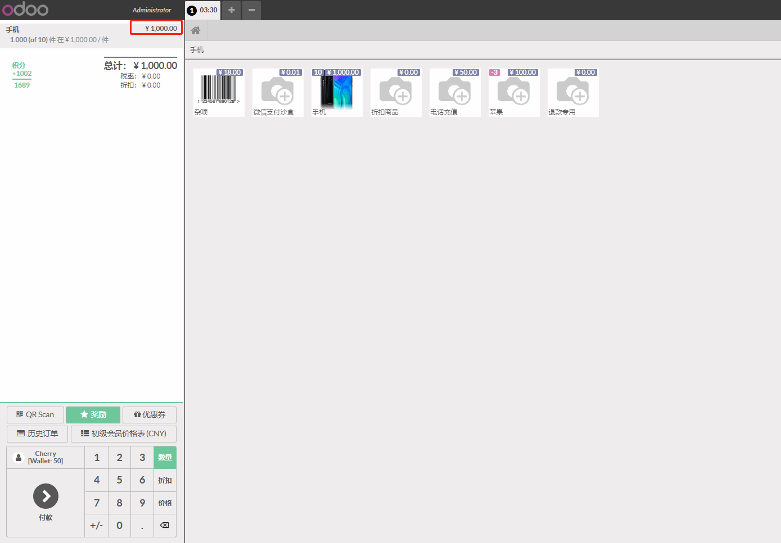Switch numpad to 折扣 discount mode
Screen dimensions: 781x543
point(165,481)
